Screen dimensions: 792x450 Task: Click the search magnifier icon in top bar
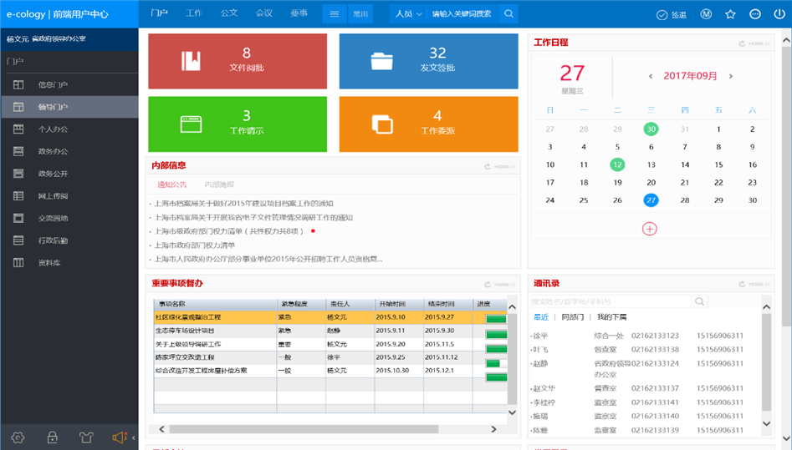[x=508, y=14]
